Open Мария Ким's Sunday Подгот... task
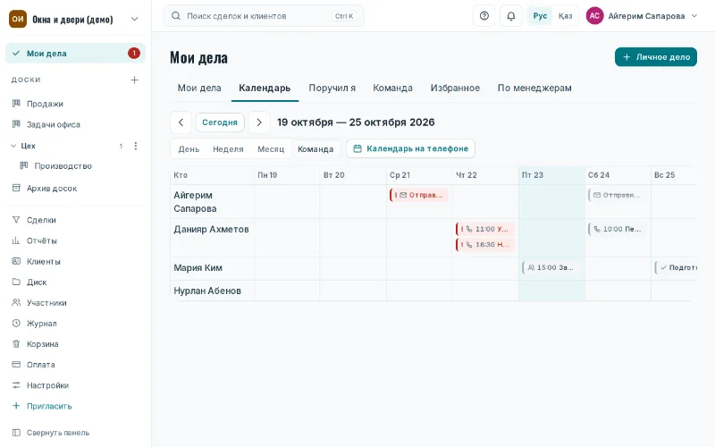This screenshot has height=447, width=715. pos(677,267)
